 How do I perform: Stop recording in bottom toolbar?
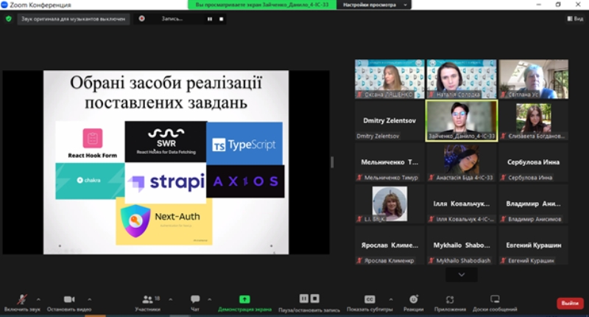click(x=315, y=299)
